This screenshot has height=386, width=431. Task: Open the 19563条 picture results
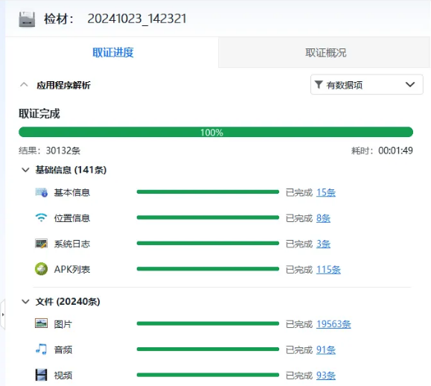pos(333,324)
